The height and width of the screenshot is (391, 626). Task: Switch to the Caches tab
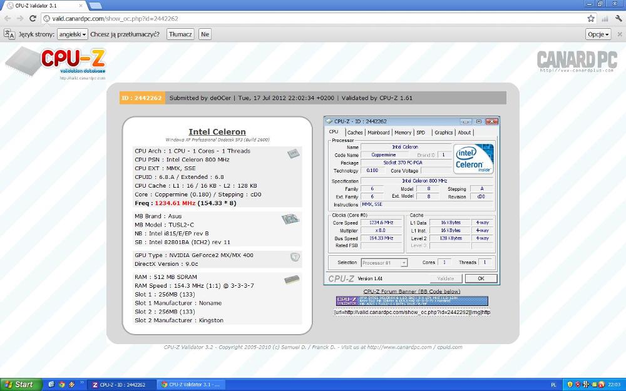(354, 133)
